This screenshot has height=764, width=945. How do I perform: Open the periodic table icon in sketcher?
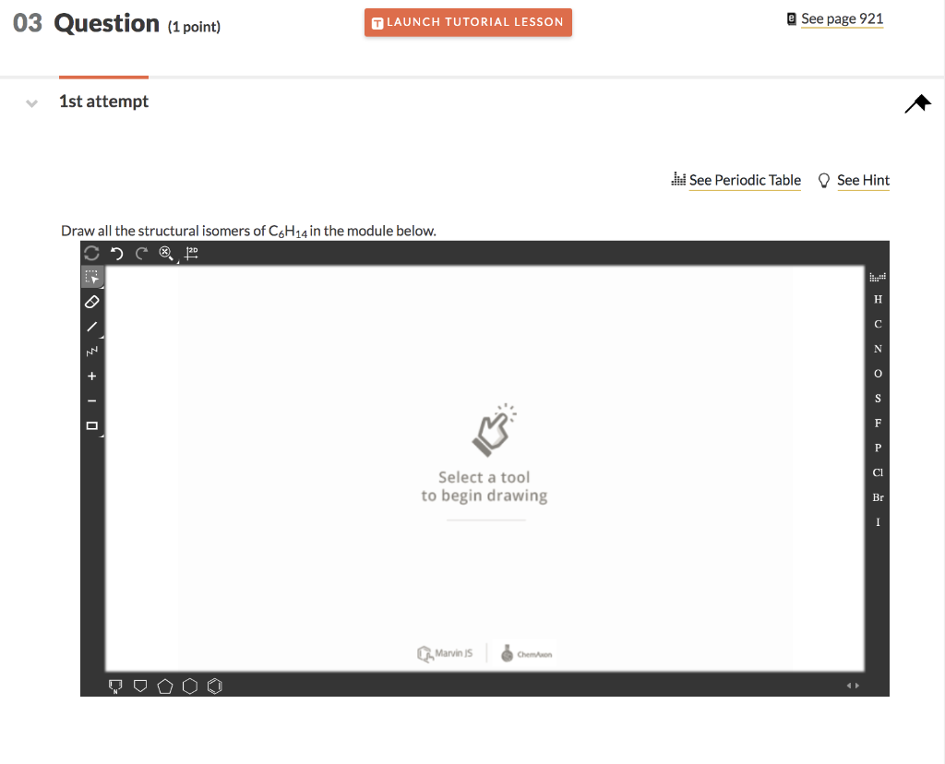[x=875, y=276]
